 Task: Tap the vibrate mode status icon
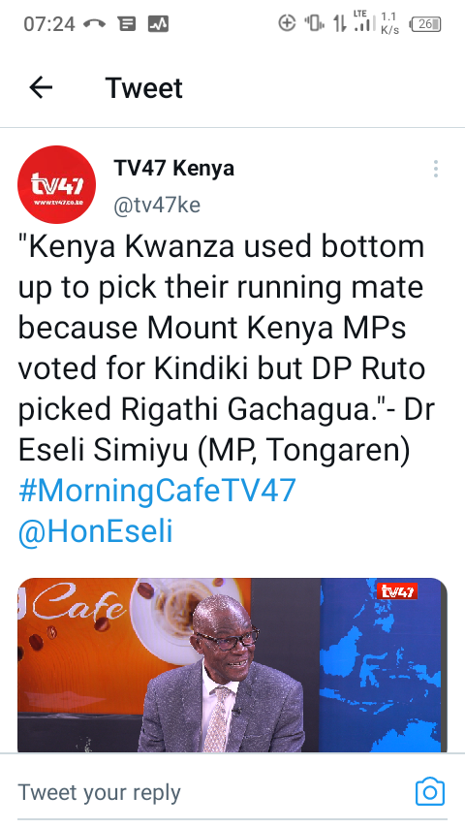coord(314,23)
